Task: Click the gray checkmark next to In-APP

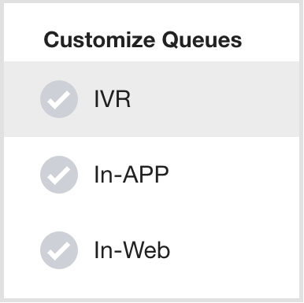Action: (59, 175)
